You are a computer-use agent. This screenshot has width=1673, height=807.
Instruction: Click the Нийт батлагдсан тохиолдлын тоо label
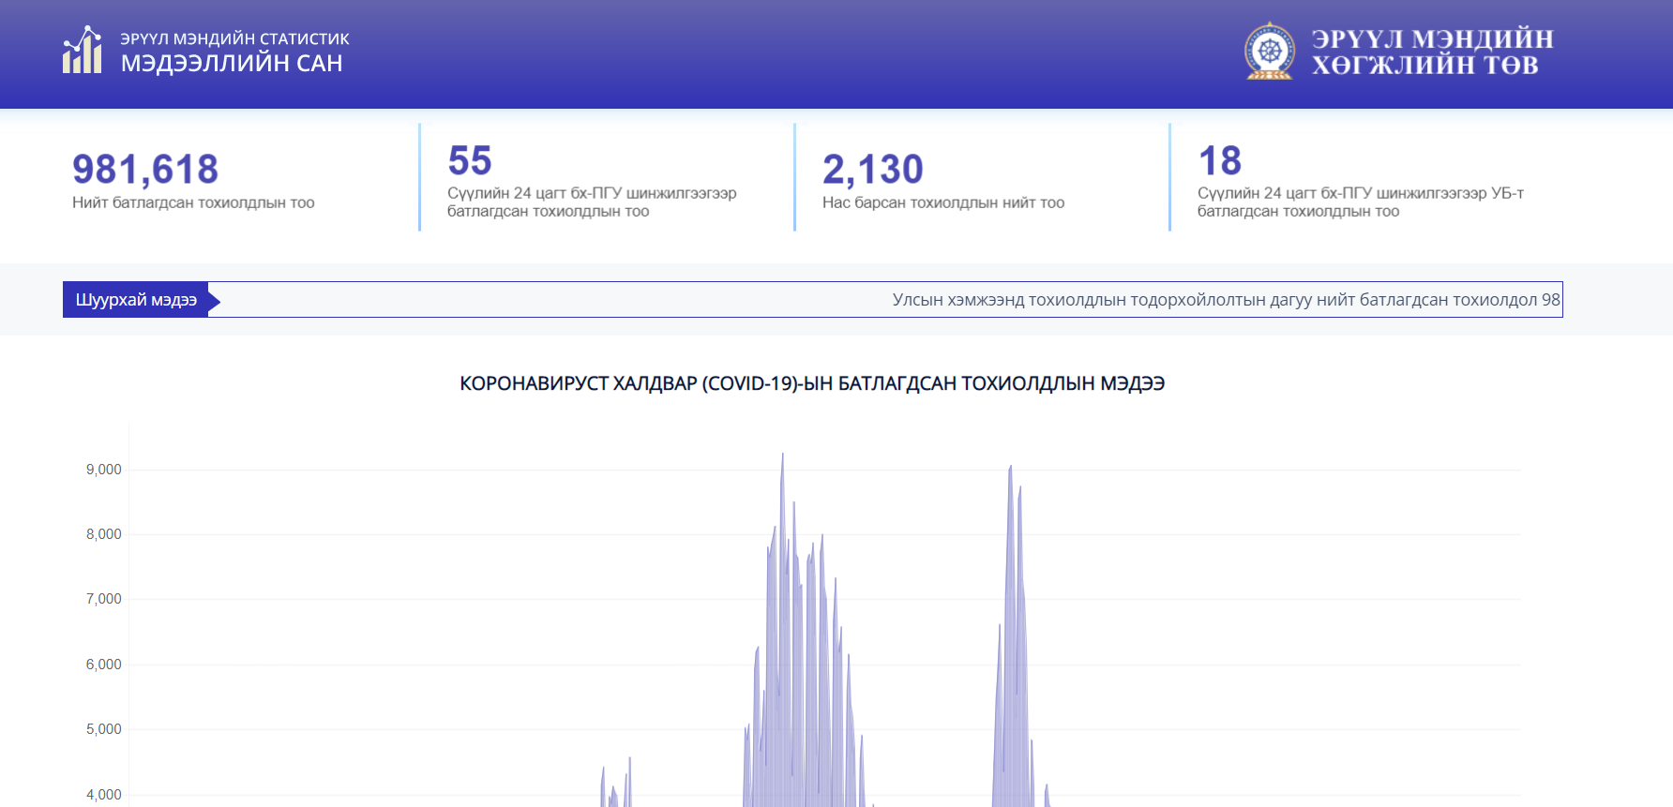(x=193, y=202)
